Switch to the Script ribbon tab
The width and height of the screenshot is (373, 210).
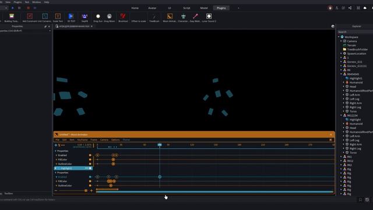coord(186,8)
